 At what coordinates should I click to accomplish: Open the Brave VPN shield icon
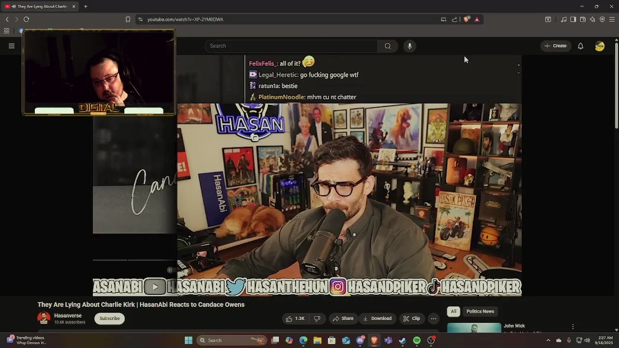tap(602, 19)
